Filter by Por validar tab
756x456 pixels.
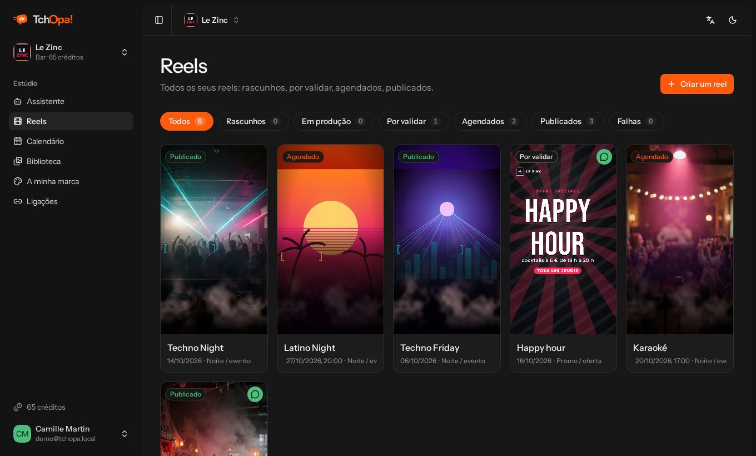pyautogui.click(x=414, y=121)
